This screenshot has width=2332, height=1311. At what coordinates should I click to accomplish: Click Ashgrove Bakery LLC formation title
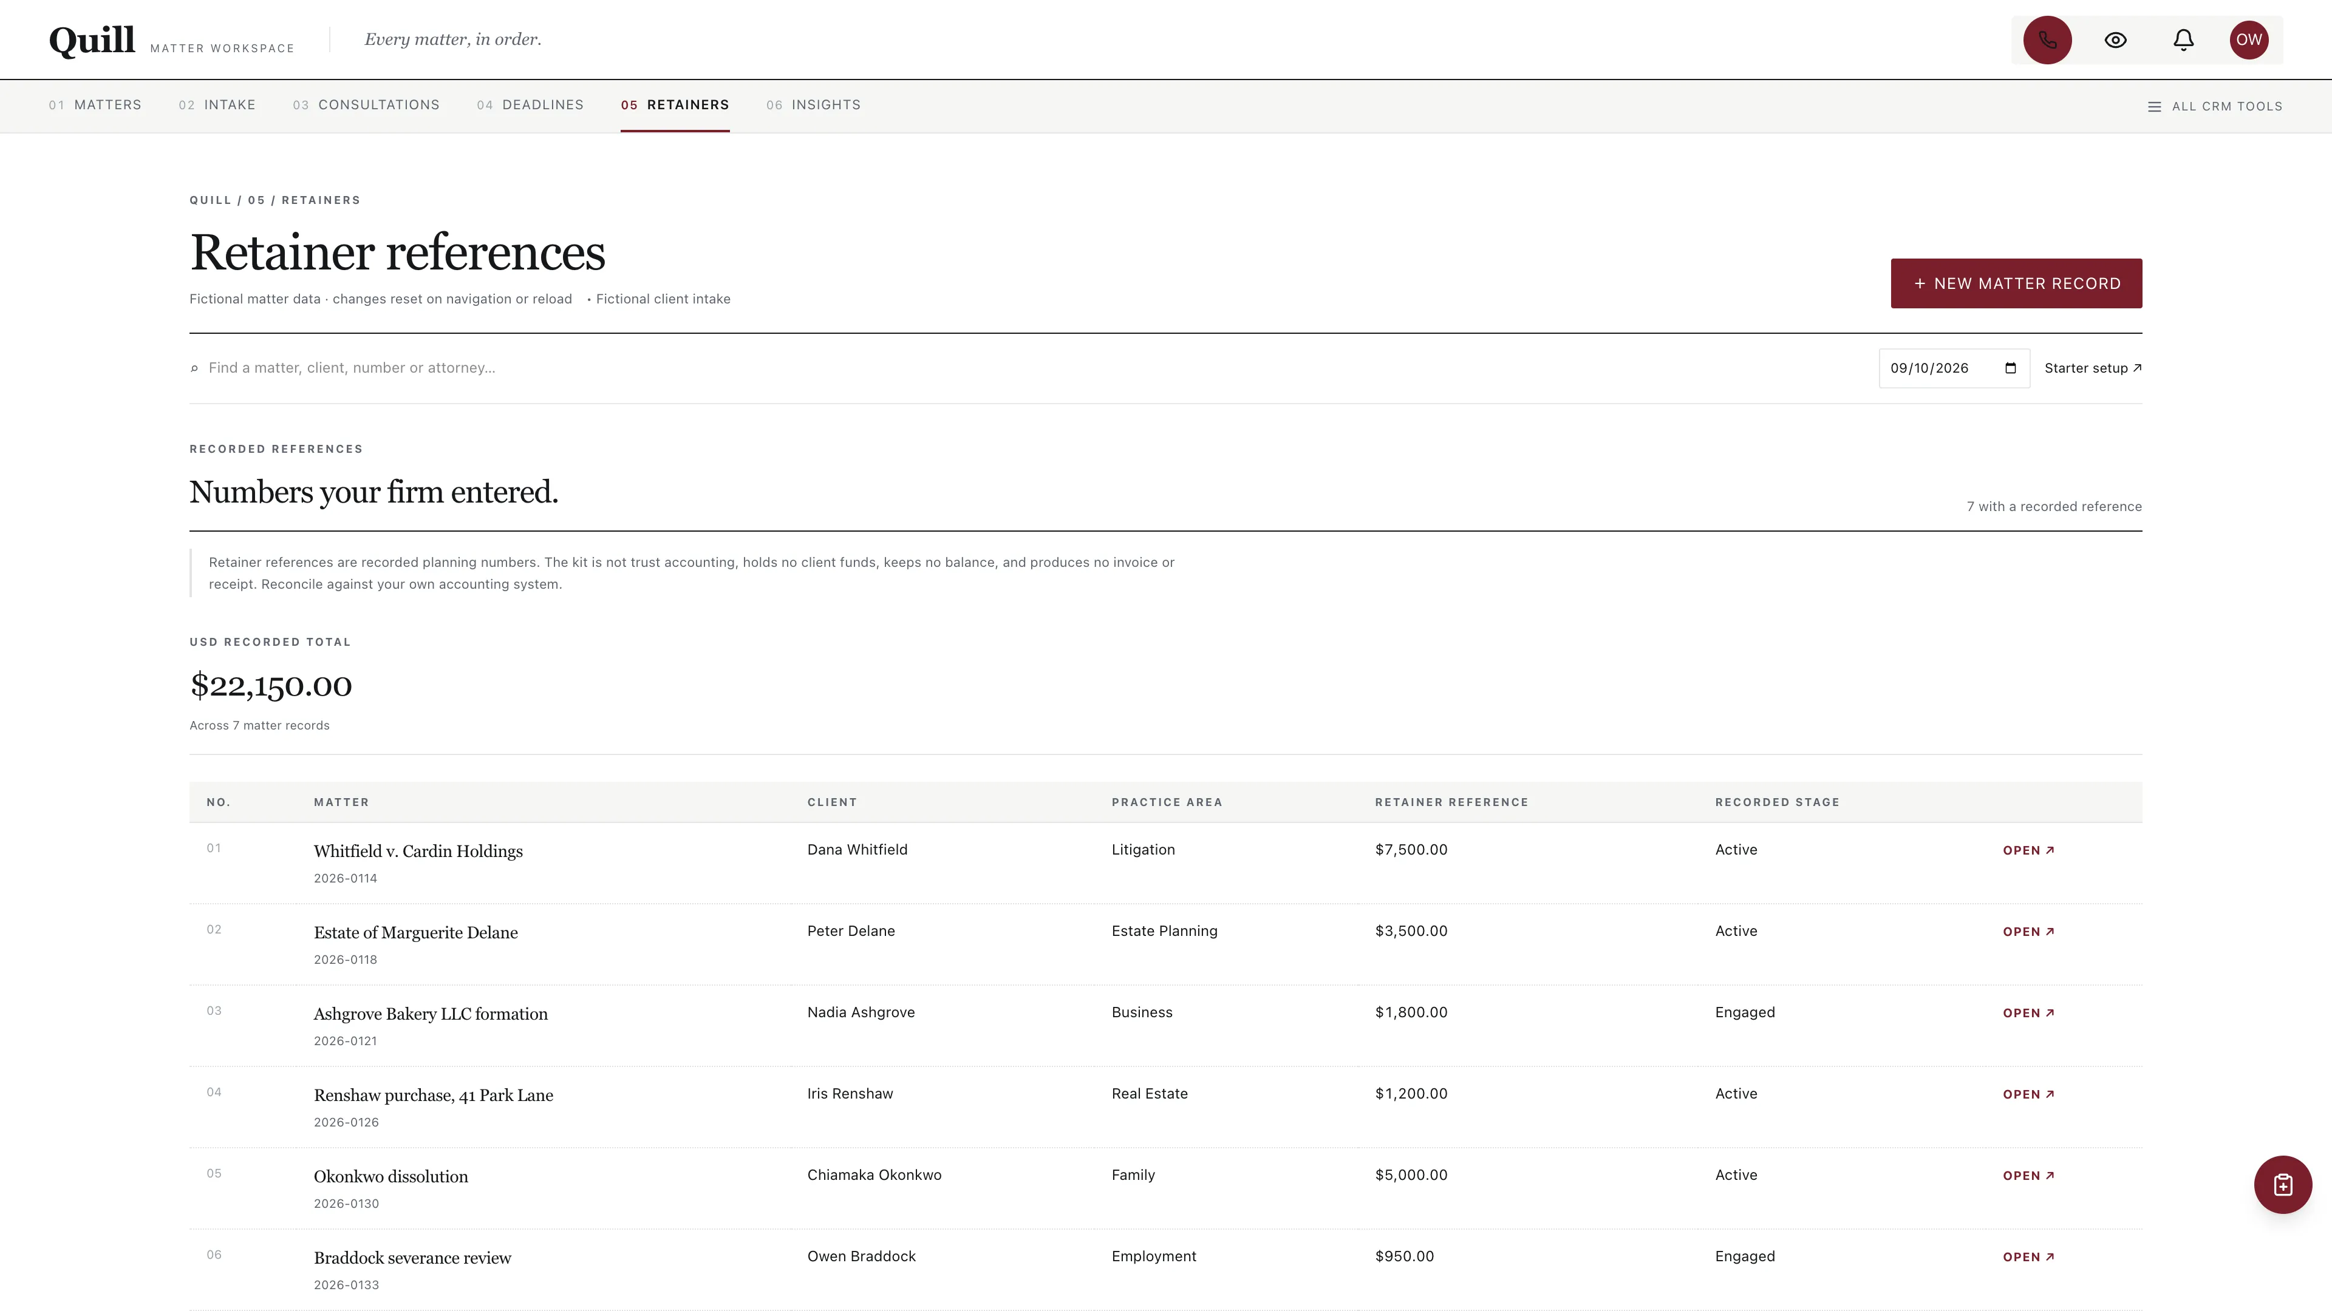pyautogui.click(x=431, y=1014)
